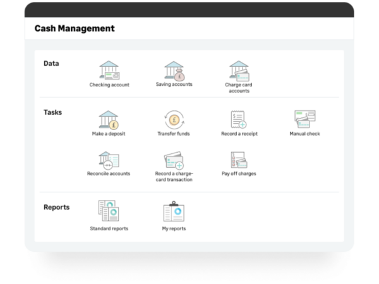Select the Tasks section heading
Viewport: 379px width, 284px height.
tap(52, 112)
